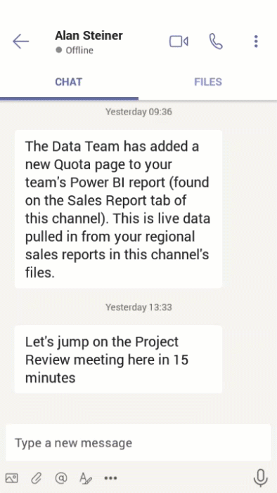Start a video call with Alan Steiner

click(179, 41)
